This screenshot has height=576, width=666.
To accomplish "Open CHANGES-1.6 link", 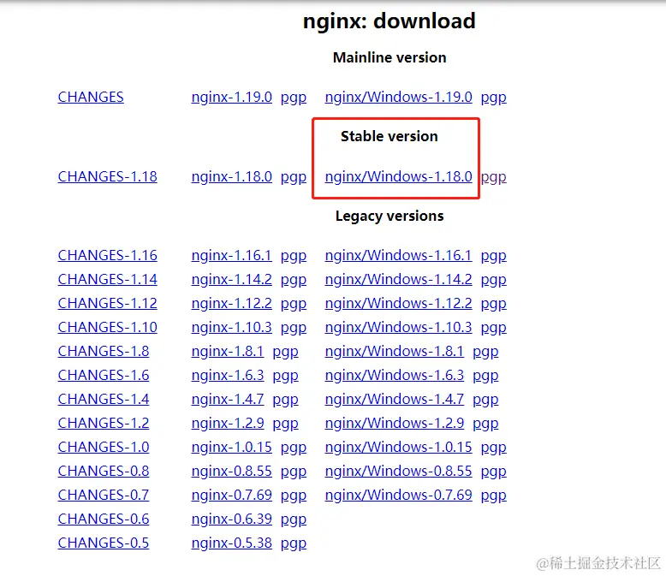I will (104, 376).
